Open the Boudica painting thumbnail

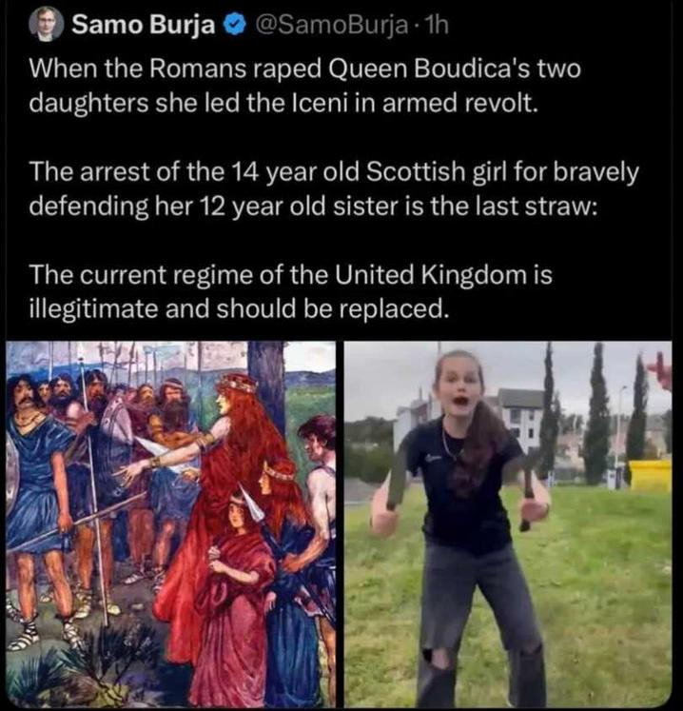click(171, 523)
